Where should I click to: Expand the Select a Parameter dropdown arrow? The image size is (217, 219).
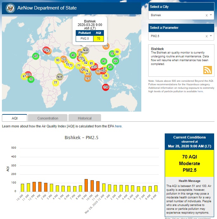(211, 36)
